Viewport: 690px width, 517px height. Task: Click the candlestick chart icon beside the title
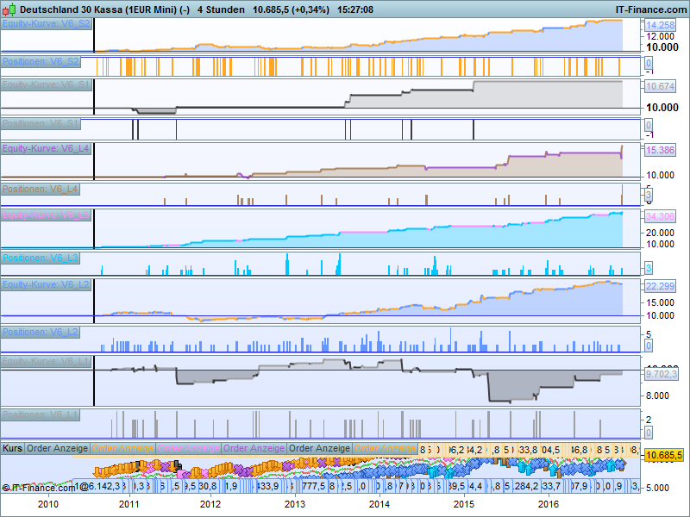tap(9, 9)
